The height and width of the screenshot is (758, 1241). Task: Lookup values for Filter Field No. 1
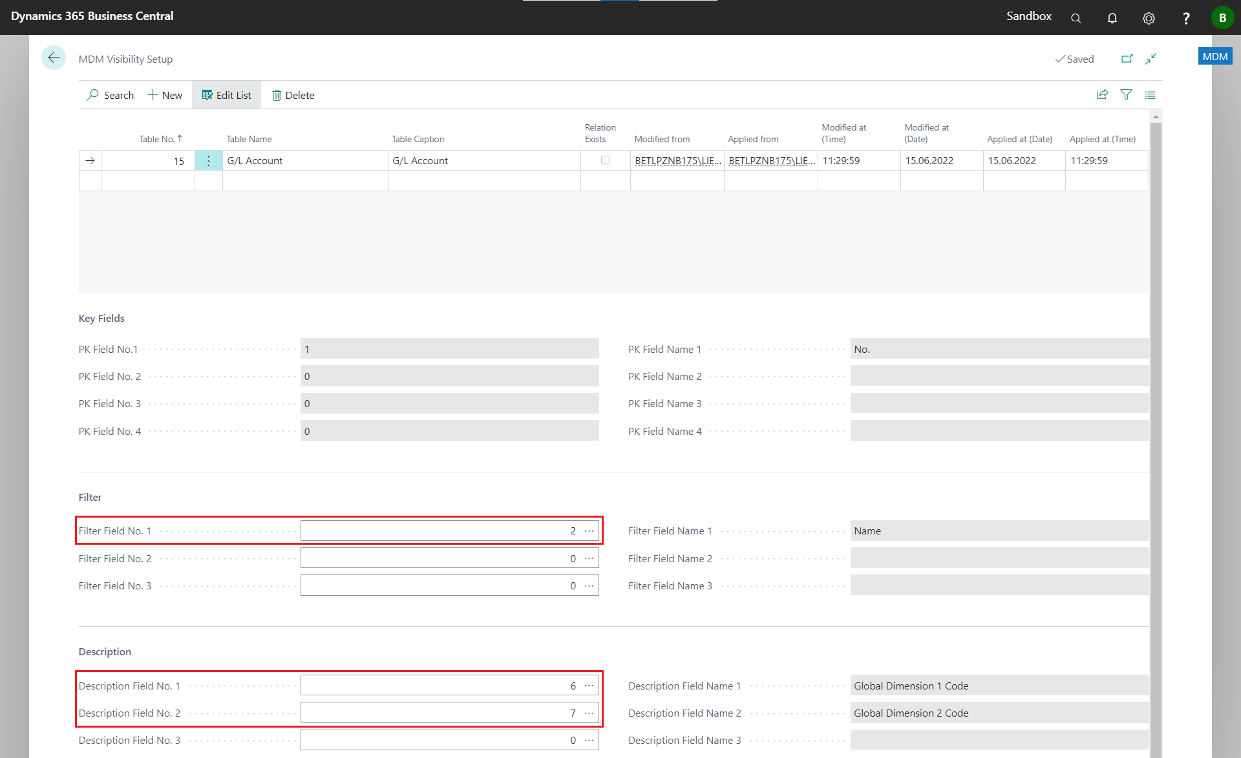click(x=589, y=531)
